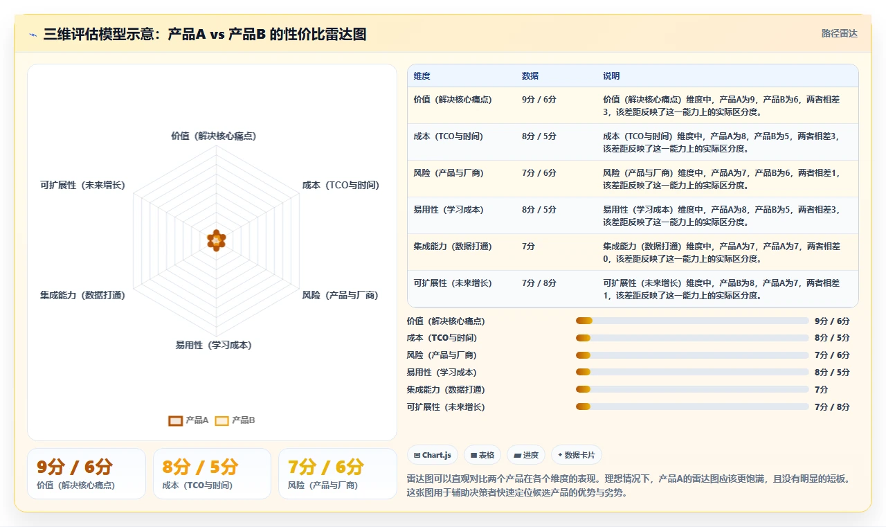Click table cell 可扩展性（未来增长）in 维度 column
Image resolution: width=886 pixels, height=527 pixels.
point(453,283)
